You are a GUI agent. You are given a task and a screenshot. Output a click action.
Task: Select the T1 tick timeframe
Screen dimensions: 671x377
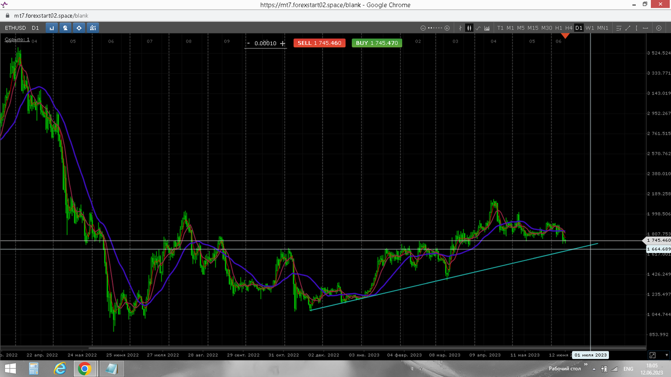500,28
